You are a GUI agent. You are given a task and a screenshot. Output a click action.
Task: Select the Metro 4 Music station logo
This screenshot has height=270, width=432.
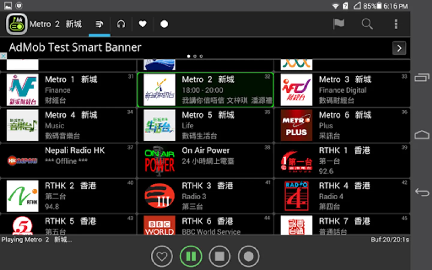tap(23, 125)
